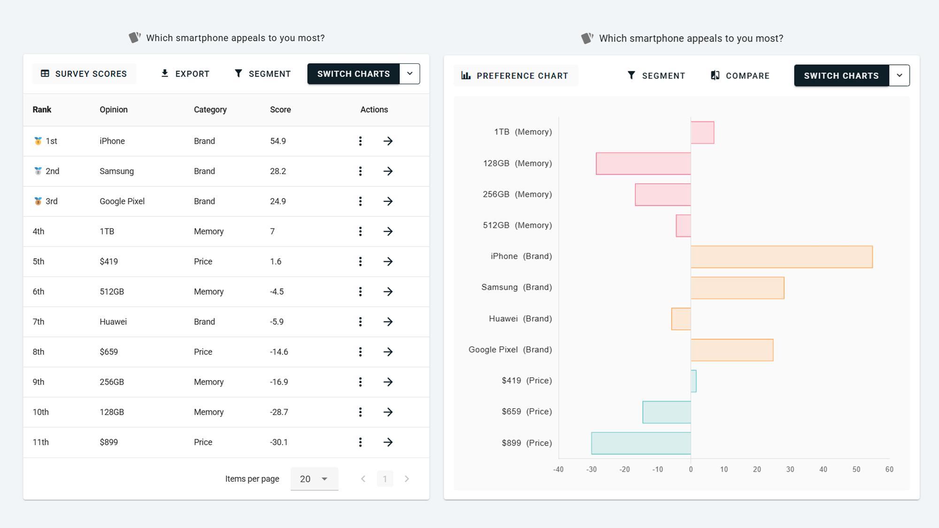Open three-dot menu for 128GB row

pyautogui.click(x=360, y=412)
